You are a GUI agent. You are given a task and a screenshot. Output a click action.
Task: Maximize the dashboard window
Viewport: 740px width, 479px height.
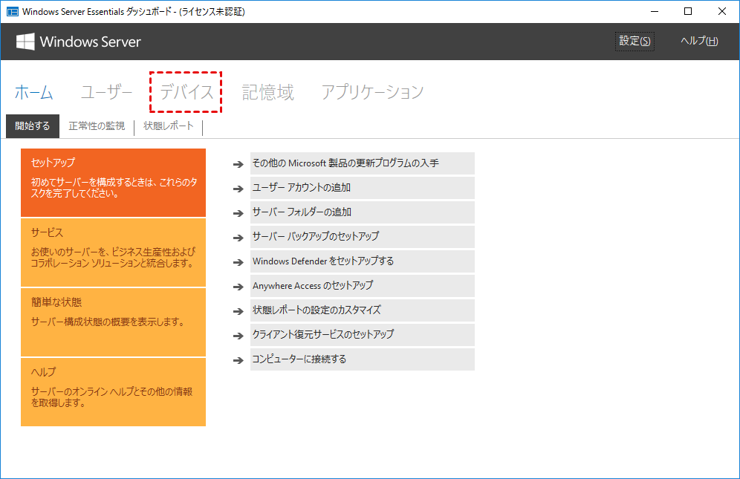point(688,11)
